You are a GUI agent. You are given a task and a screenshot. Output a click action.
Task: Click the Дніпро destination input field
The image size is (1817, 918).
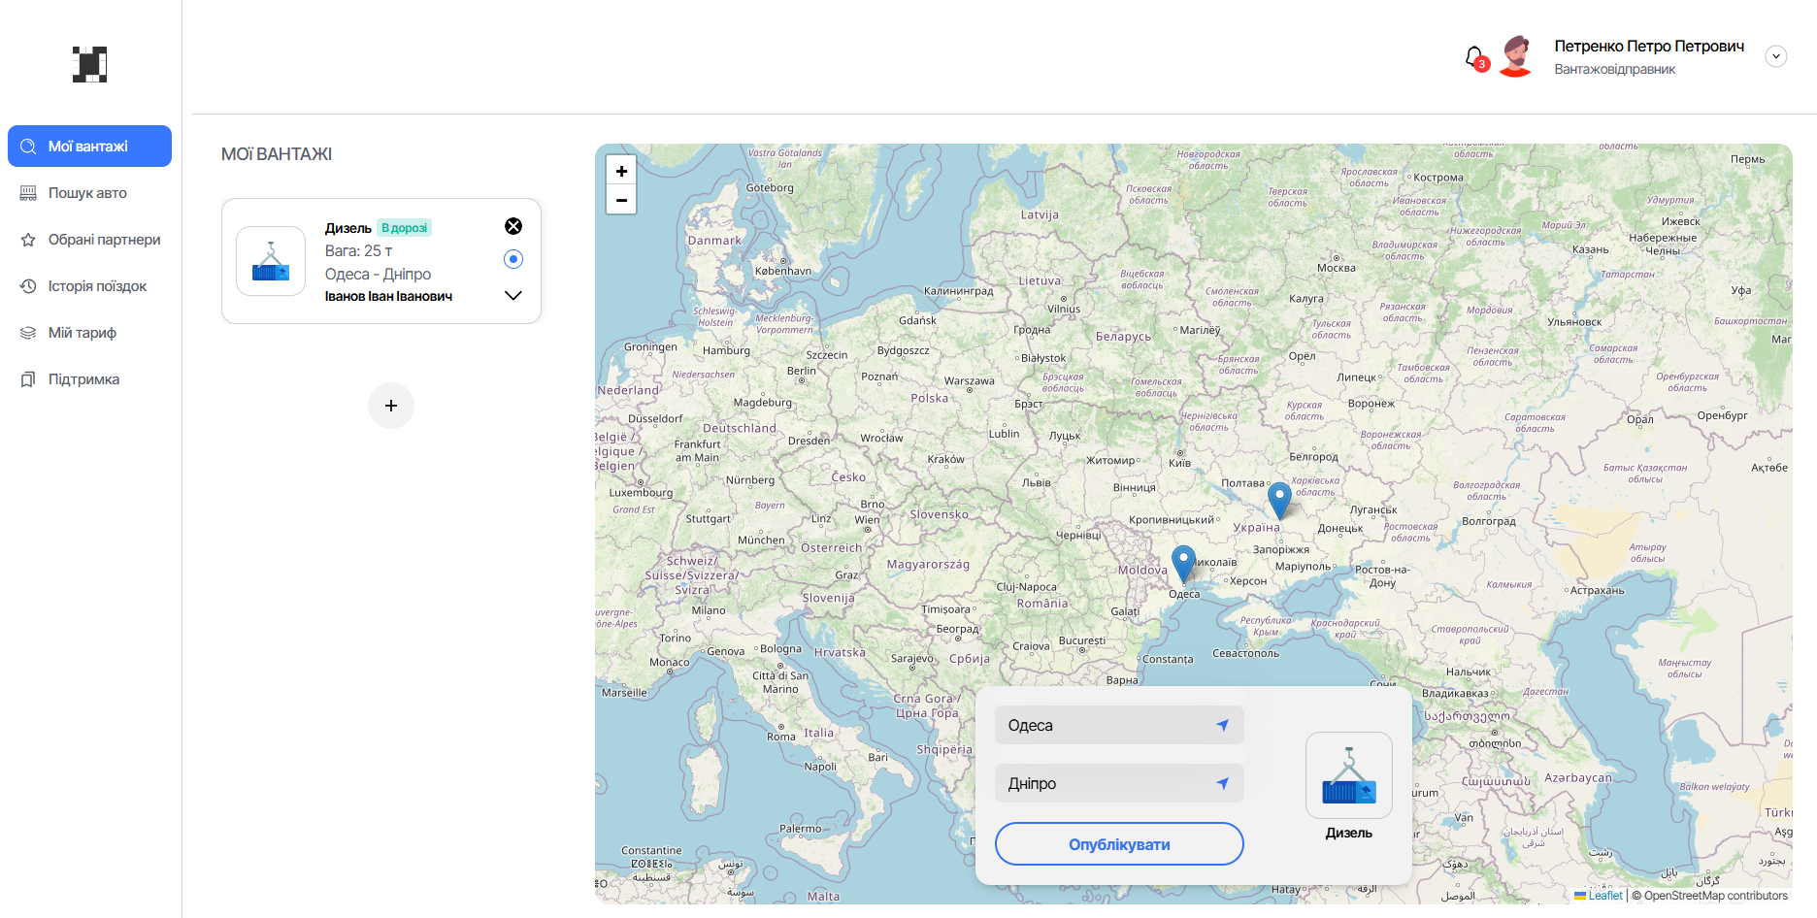coord(1119,783)
